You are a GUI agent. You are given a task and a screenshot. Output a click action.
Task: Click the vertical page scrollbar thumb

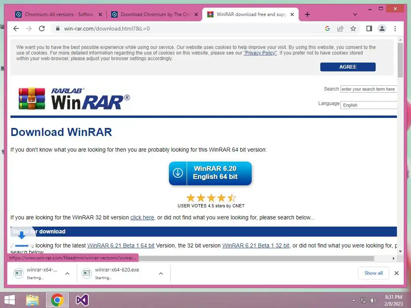tap(400, 60)
